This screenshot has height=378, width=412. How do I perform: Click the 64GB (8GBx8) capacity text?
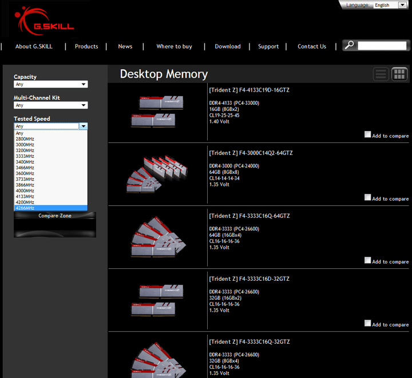224,172
